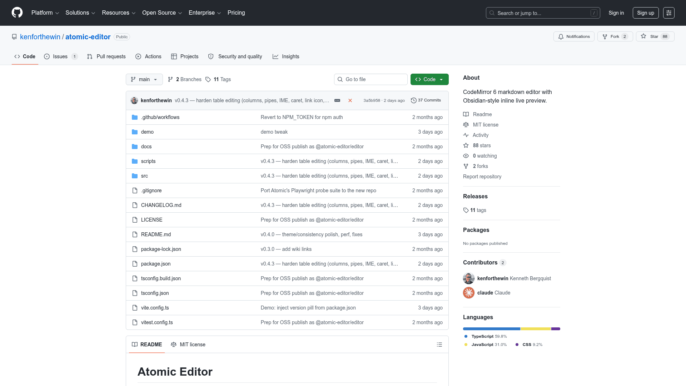The height and width of the screenshot is (386, 686).
Task: Select the Code repository tab
Action: pyautogui.click(x=25, y=56)
